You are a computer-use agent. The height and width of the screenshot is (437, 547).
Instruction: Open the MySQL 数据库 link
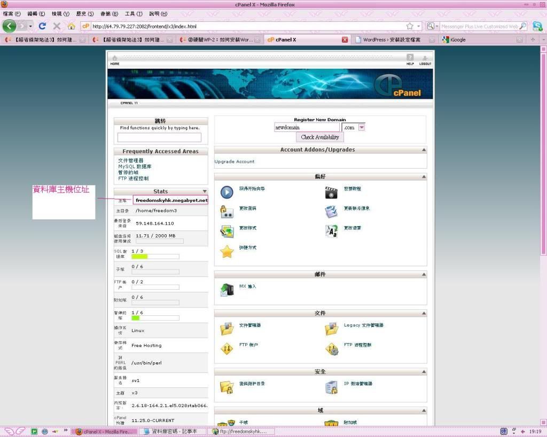pos(135,166)
